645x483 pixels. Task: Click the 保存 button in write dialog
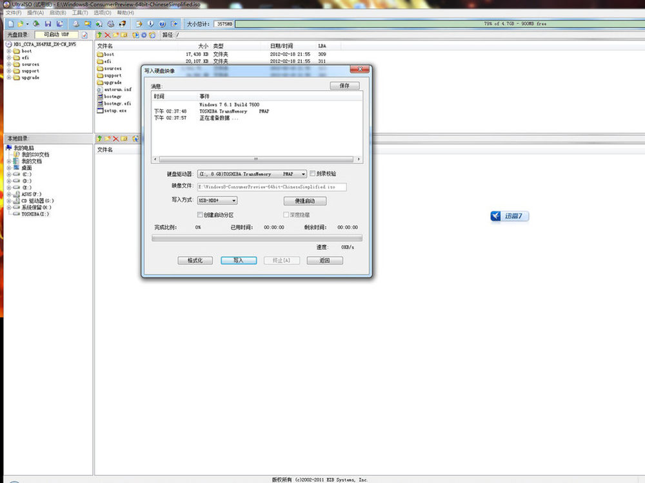click(344, 86)
